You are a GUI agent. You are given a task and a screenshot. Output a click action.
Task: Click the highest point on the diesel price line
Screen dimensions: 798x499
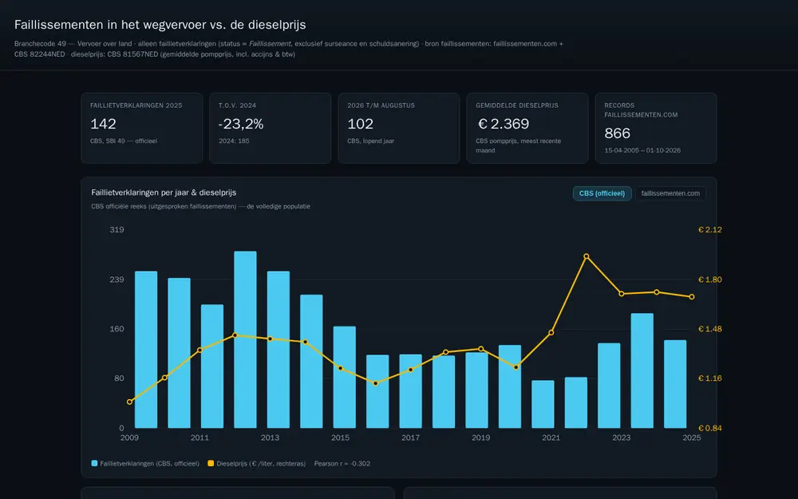click(587, 256)
